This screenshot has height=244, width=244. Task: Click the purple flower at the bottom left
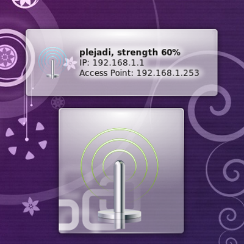pyautogui.click(x=30, y=206)
